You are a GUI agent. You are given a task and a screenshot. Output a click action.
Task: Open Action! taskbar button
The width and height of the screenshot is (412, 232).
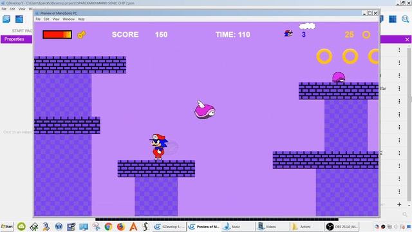307,226
